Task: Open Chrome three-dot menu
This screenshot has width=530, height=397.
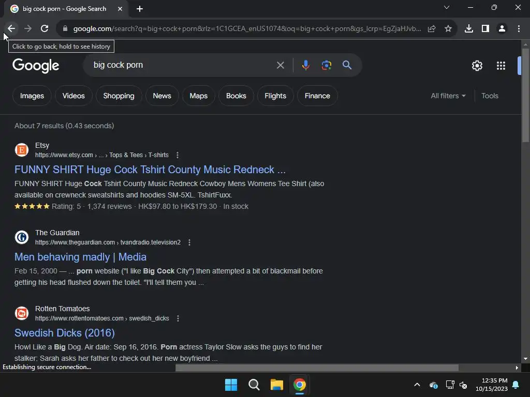Action: click(x=519, y=29)
